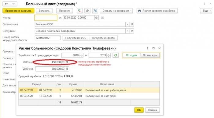The height and width of the screenshot is (118, 214).
Task: Maximize the Расчет больничного dialog
Action: click(153, 48)
